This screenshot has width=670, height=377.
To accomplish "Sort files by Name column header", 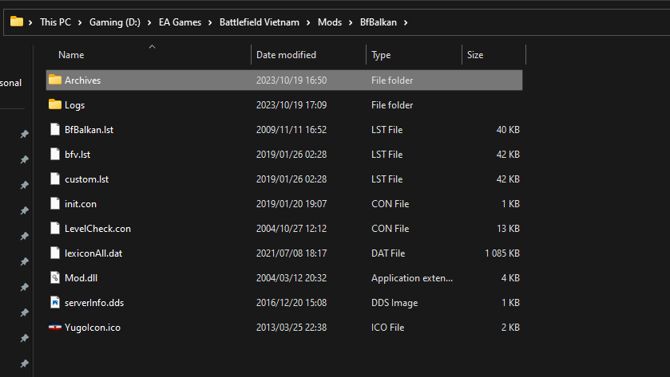I will click(71, 55).
